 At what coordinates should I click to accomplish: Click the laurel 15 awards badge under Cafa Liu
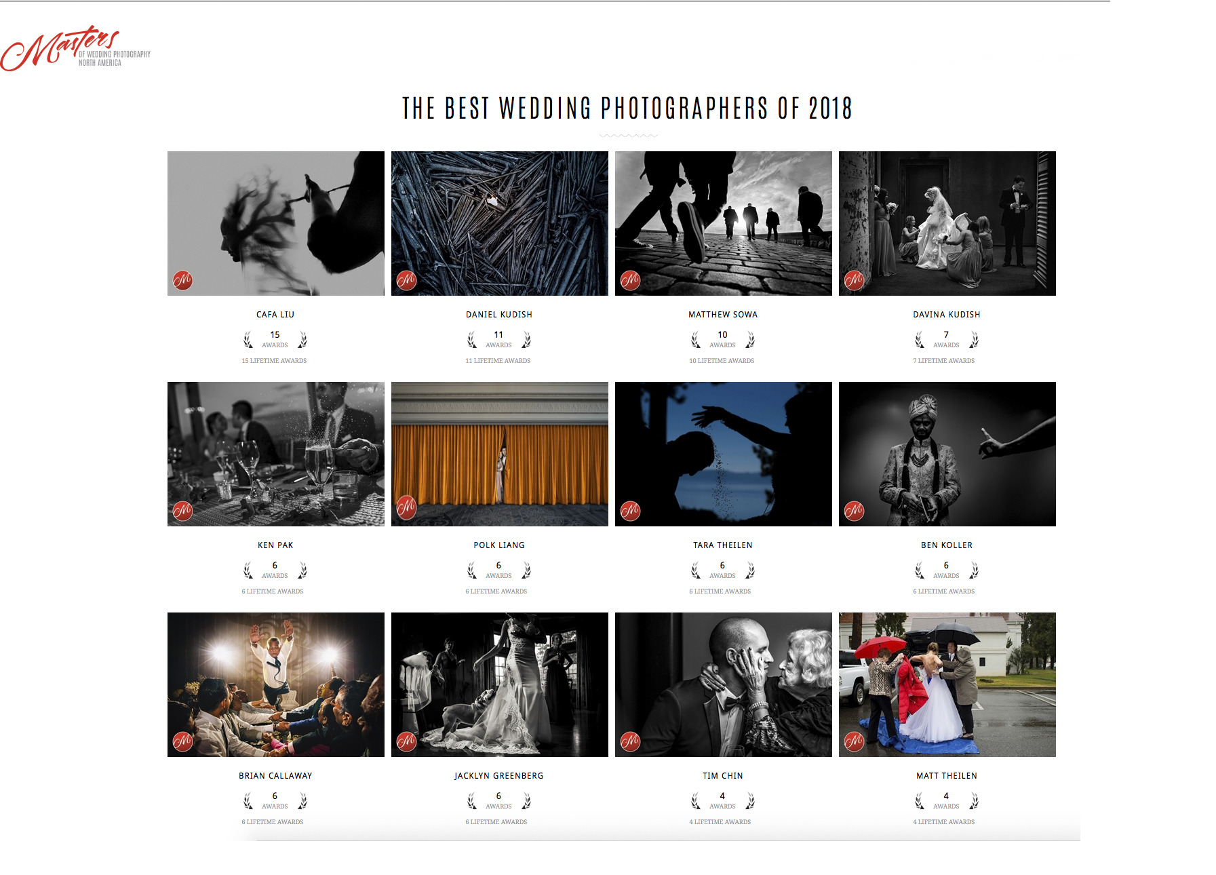(x=275, y=339)
